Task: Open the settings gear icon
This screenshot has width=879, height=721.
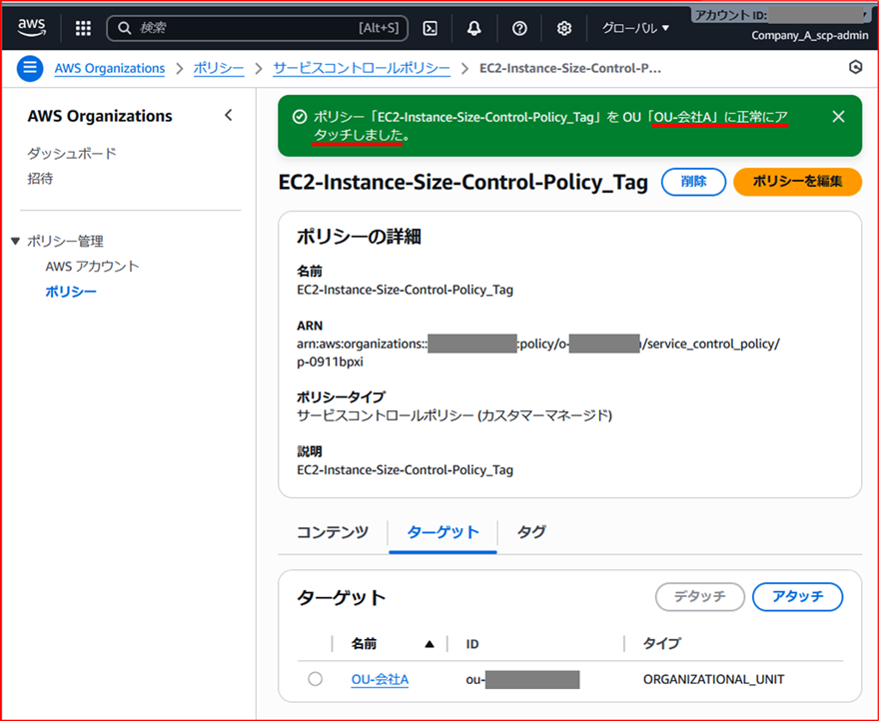Action: pyautogui.click(x=564, y=28)
